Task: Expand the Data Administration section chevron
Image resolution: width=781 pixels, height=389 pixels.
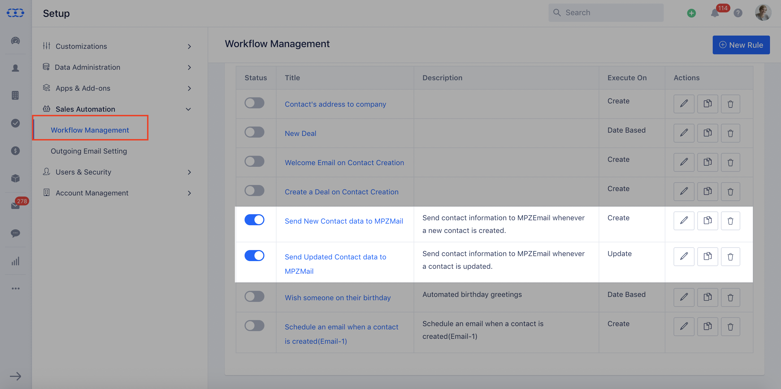Action: coord(189,67)
